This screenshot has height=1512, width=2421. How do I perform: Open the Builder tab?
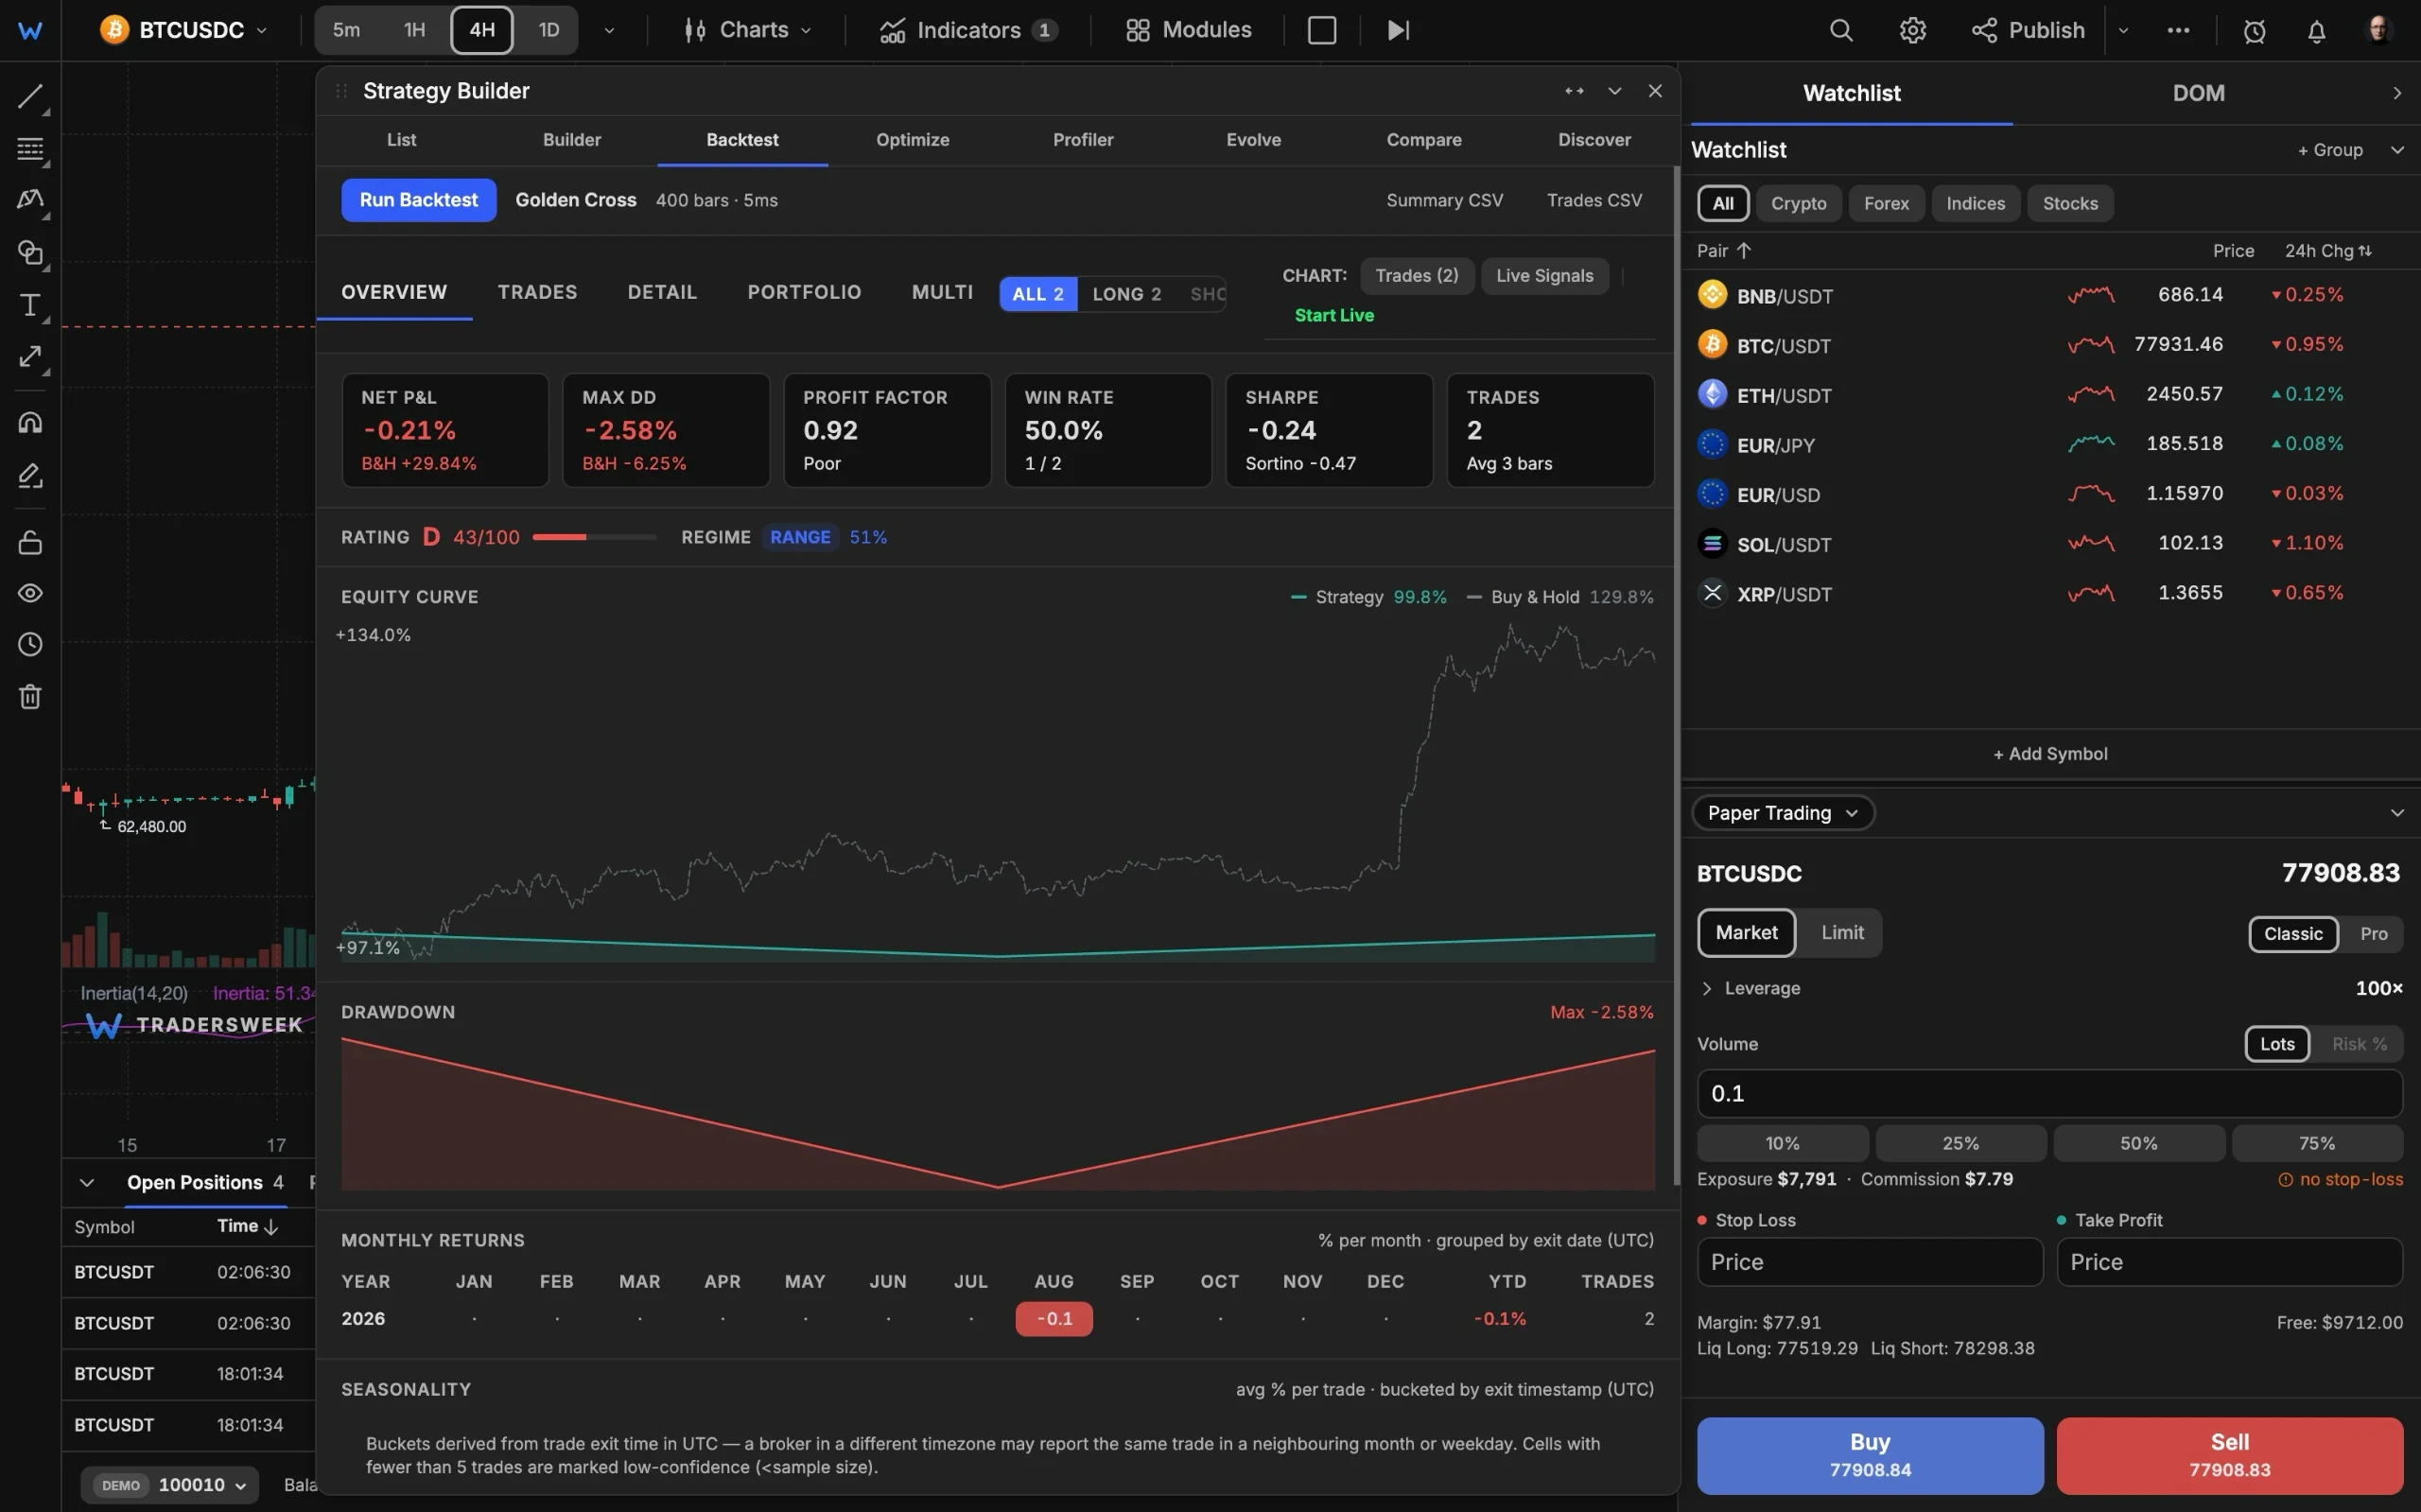point(572,140)
